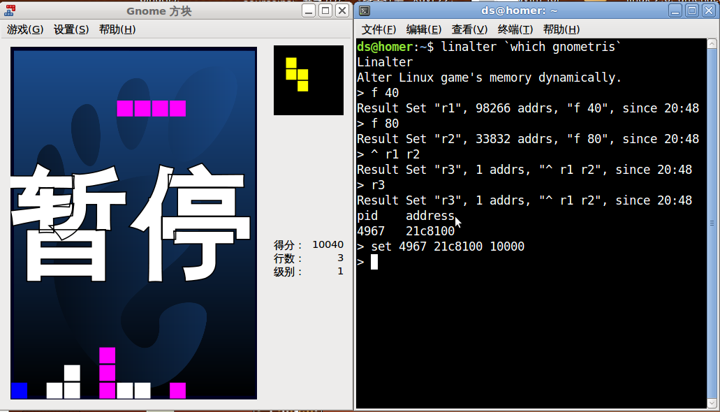Viewport: 720px width, 412px height.
Task: Open the 帮助(H) menu in Gnome 方块
Action: pos(117,30)
